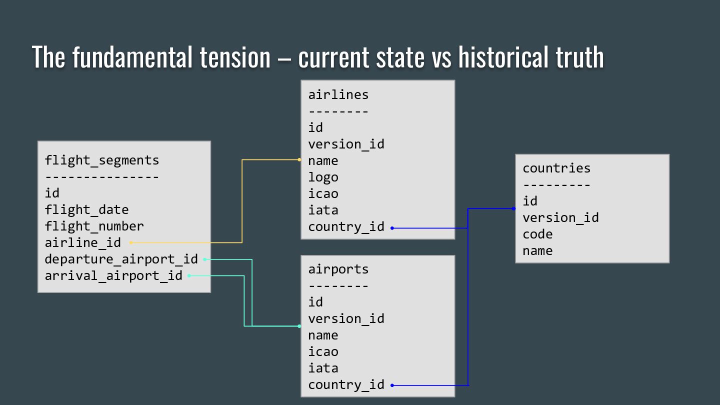Screen dimensions: 720x405
Task: Click the slide title about fundamental tension
Action: tap(318, 56)
